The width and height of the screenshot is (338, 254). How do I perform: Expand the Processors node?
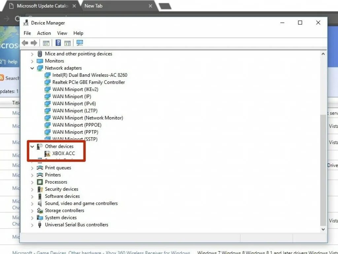click(x=32, y=182)
